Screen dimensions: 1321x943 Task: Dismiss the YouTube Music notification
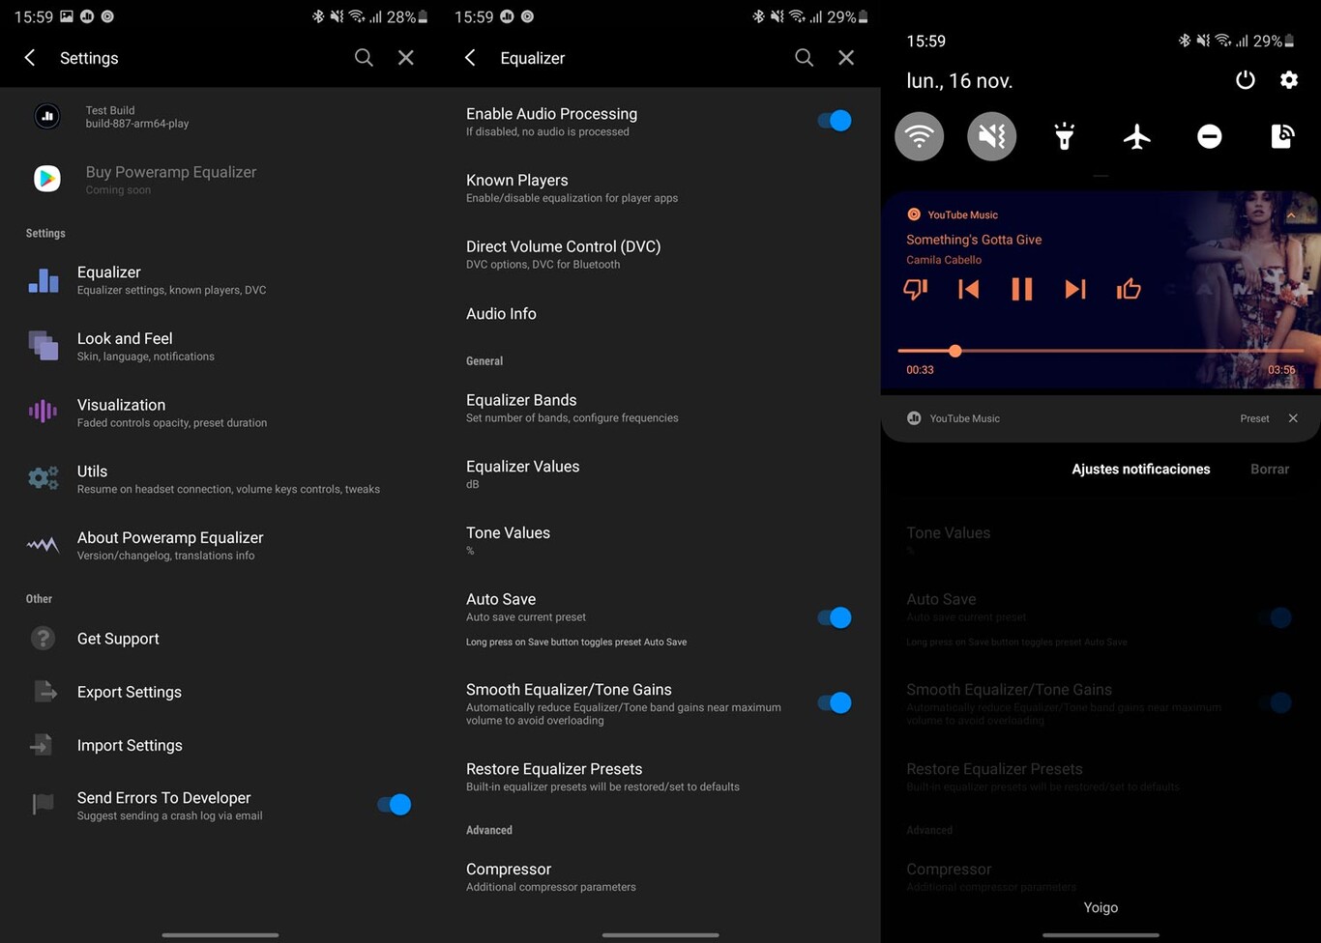click(x=1294, y=418)
